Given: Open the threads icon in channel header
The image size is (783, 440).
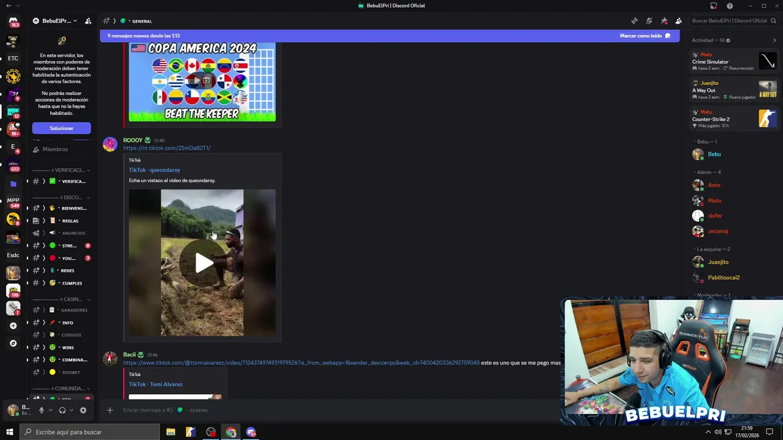Looking at the screenshot, I should [634, 21].
